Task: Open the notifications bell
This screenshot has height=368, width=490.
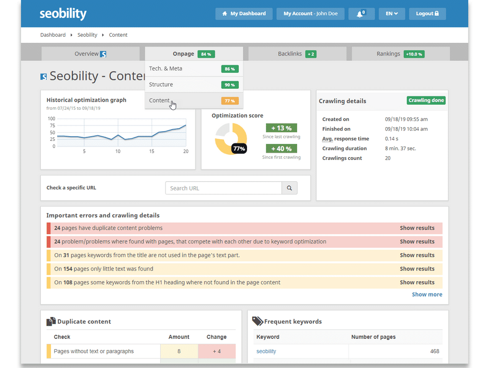Action: (361, 14)
